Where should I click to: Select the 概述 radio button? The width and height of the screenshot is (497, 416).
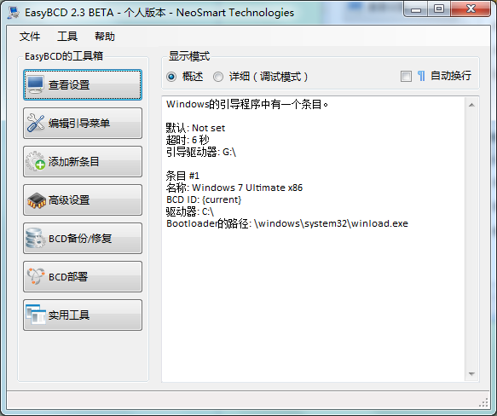(171, 77)
